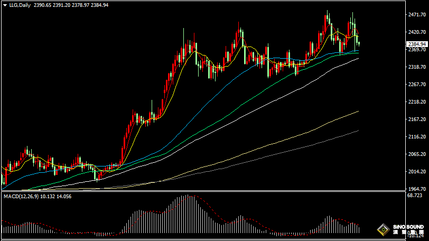Click the 2218.20 price scale label
Screen dimensions: 429x241
pos(417,102)
